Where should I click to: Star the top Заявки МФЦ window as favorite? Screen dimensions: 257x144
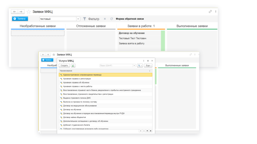29,12
